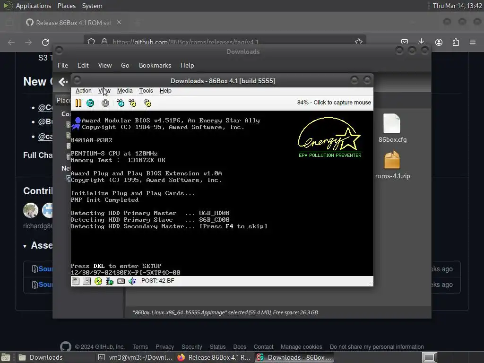Open the Terms footer link
Image resolution: width=484 pixels, height=363 pixels.
tap(140, 347)
